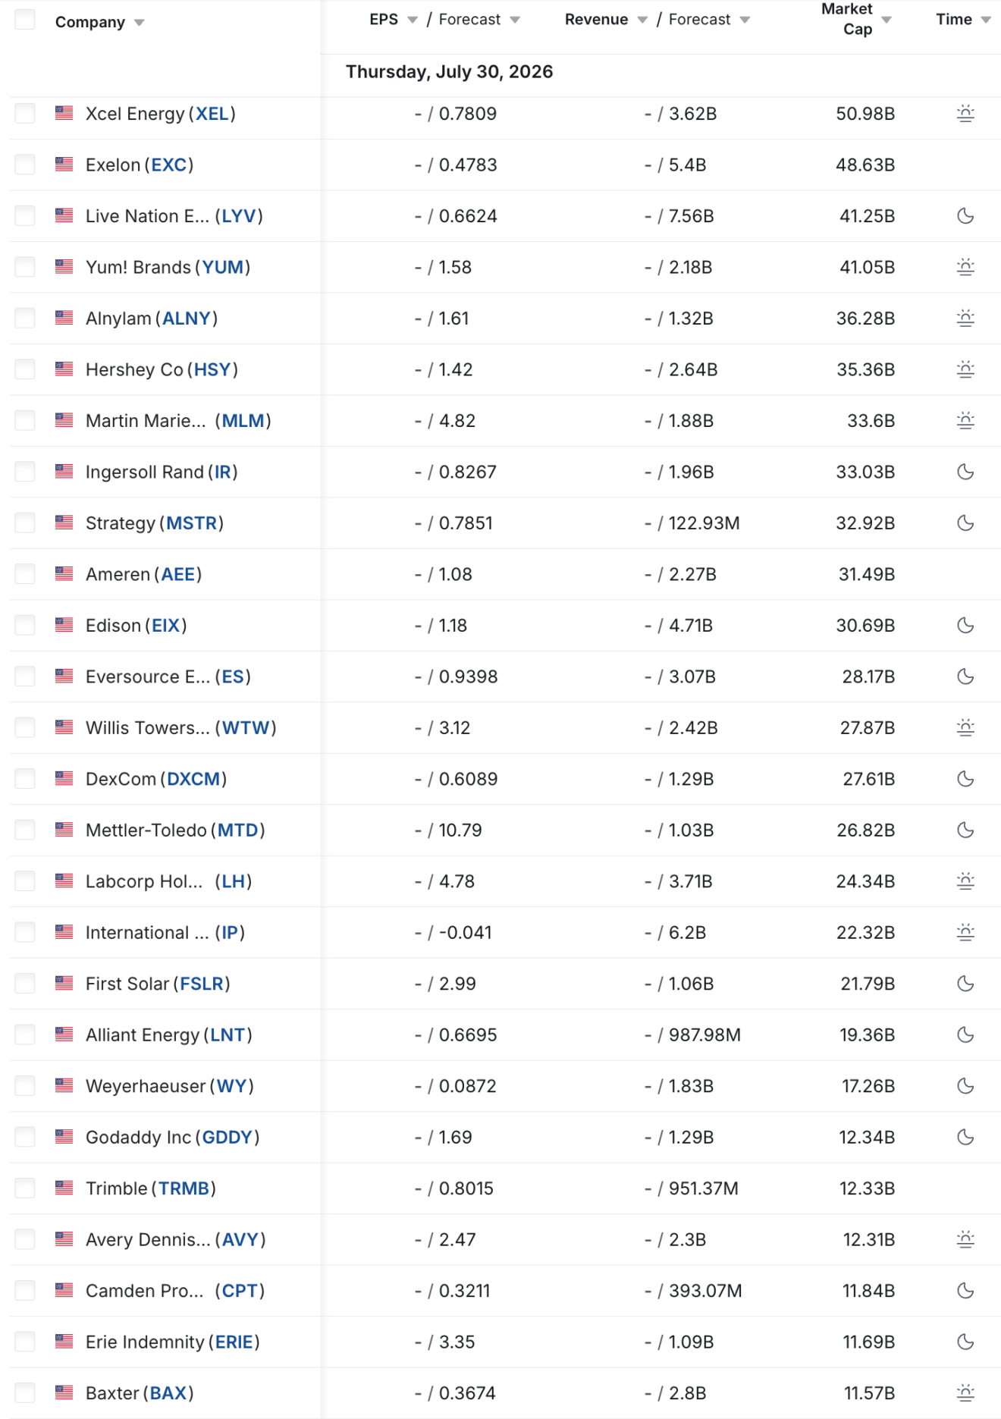Click the sunrise icon in the Hershey Co row
The image size is (1001, 1419).
coord(965,369)
